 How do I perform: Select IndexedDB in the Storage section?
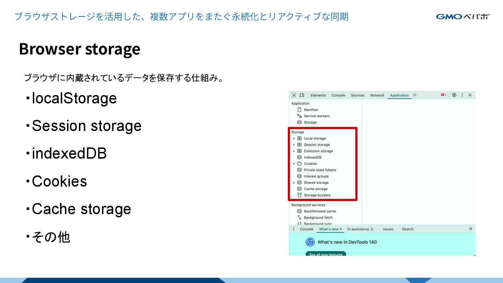(x=313, y=157)
